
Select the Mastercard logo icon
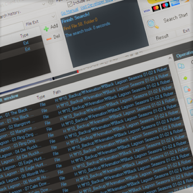point(156,8)
